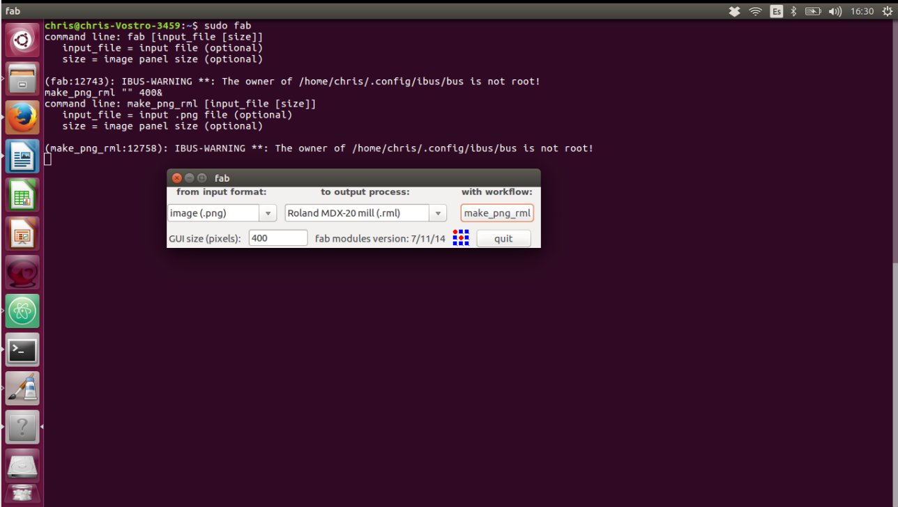Open the Es keyboard layout indicator

coord(776,11)
